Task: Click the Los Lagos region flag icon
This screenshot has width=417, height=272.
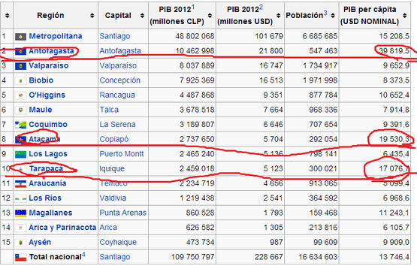Action: tap(20, 154)
